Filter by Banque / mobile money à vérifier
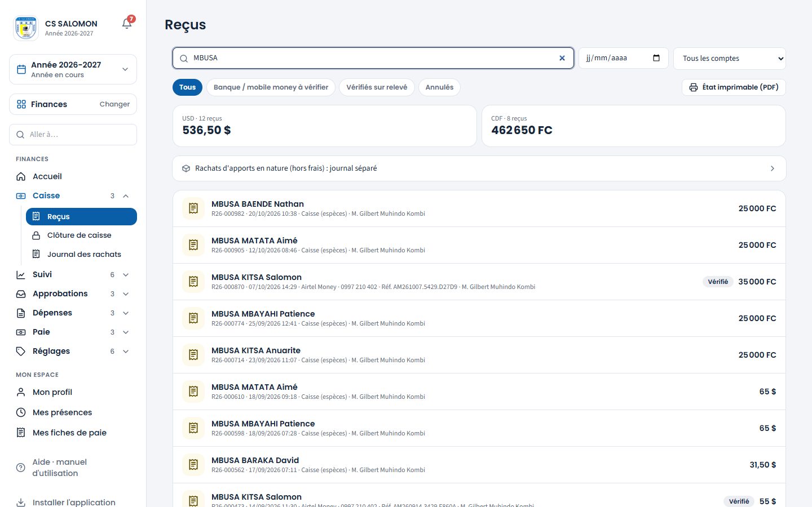The width and height of the screenshot is (812, 507). (271, 87)
